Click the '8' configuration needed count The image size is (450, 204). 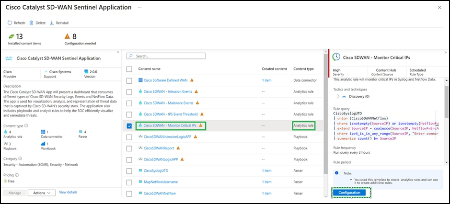coord(74,36)
